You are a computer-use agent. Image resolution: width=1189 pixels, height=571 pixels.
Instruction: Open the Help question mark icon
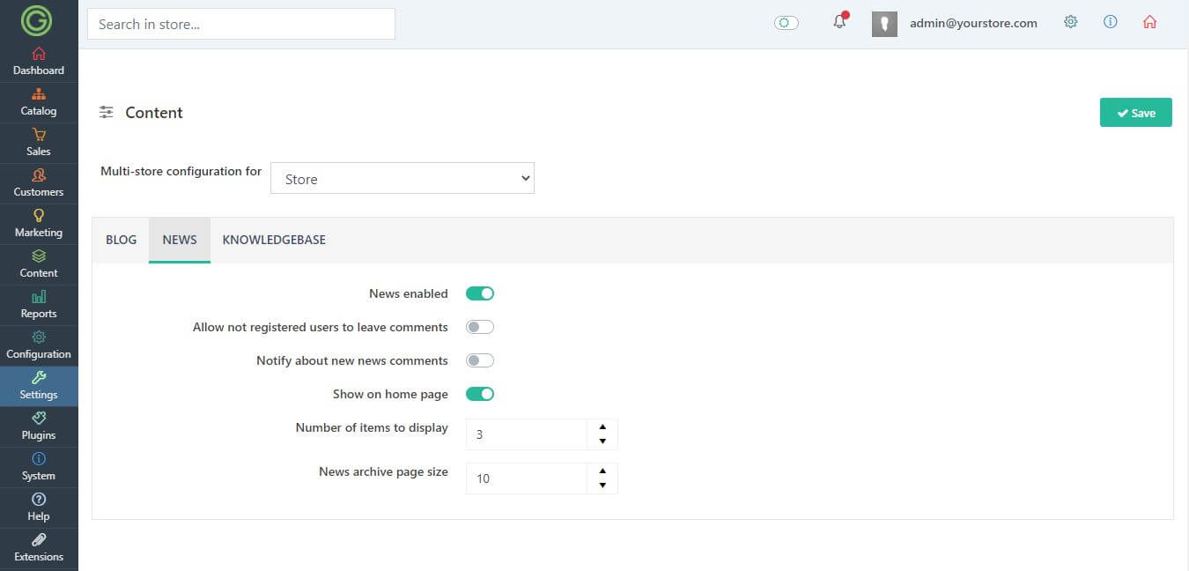click(39, 500)
